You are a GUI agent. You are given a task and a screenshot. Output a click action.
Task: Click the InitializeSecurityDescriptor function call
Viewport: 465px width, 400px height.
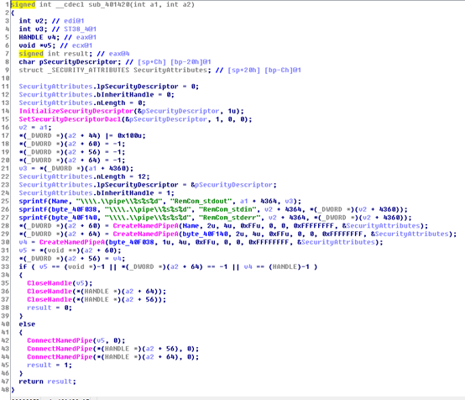[76, 111]
